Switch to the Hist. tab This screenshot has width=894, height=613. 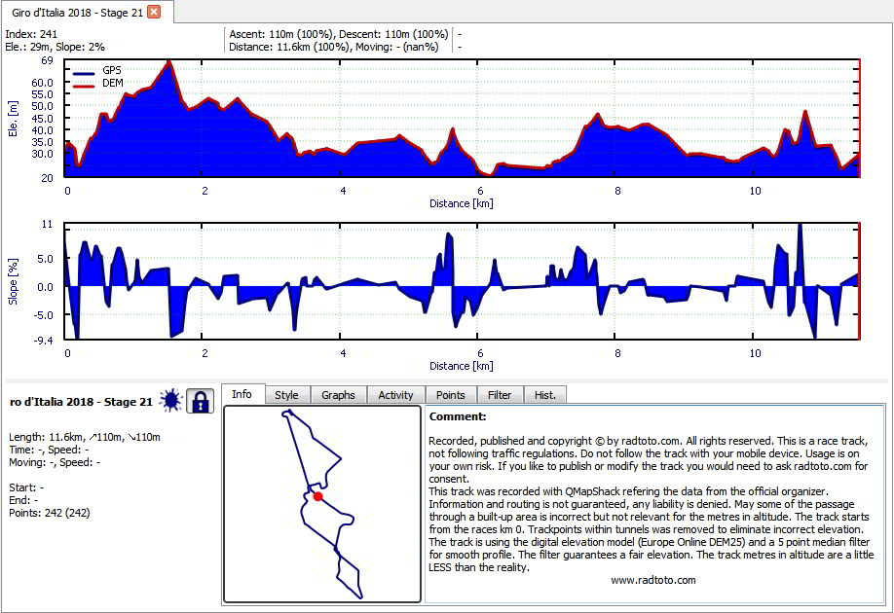click(x=545, y=395)
